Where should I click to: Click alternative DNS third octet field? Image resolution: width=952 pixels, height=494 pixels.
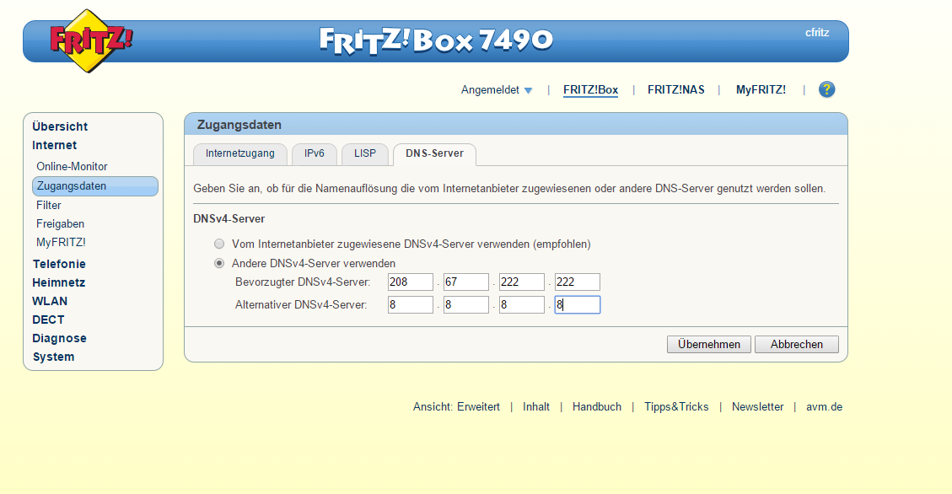(x=522, y=304)
